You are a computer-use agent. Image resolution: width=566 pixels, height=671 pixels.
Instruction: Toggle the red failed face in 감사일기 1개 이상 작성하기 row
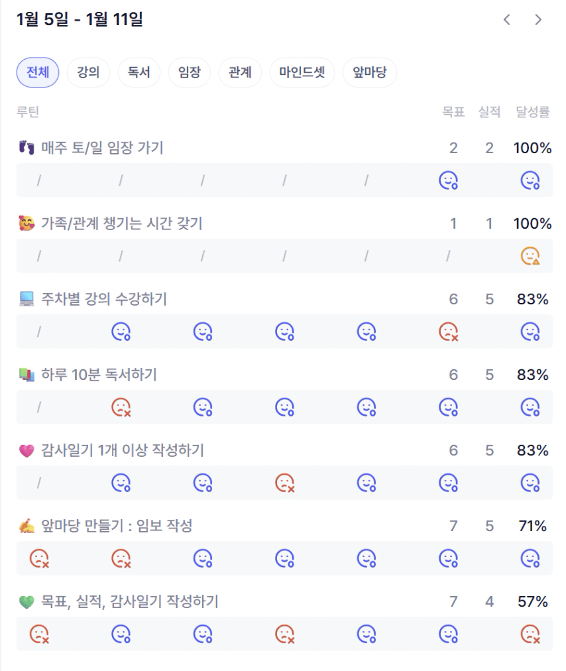284,483
